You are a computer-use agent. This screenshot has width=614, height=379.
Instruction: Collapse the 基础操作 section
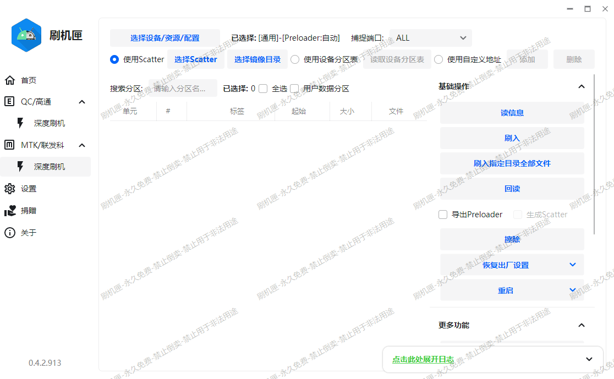coord(582,86)
